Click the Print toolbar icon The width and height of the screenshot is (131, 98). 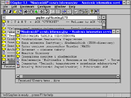coord(86,12)
